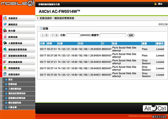
Task: Click the 登出 logout link
Action: coord(160,4)
